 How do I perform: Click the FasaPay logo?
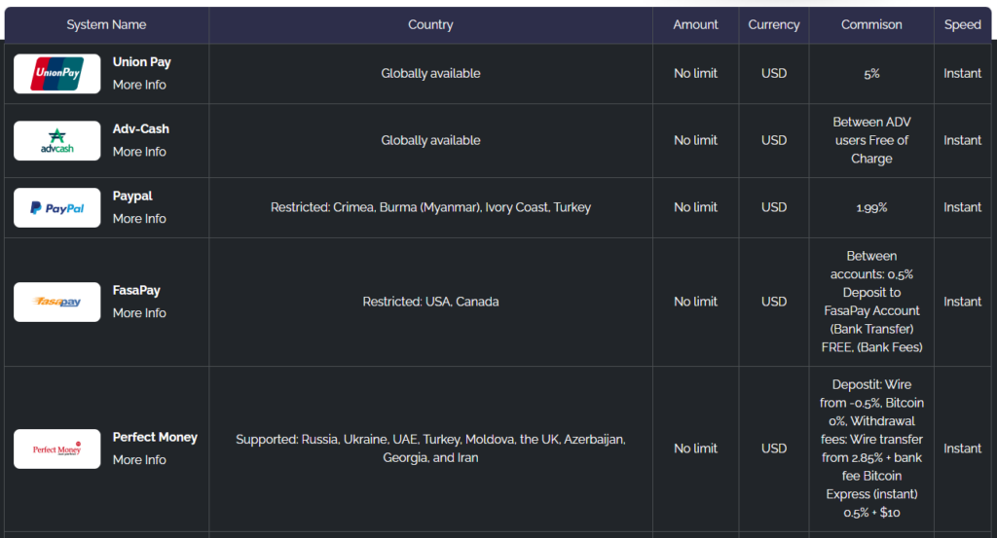pos(57,302)
